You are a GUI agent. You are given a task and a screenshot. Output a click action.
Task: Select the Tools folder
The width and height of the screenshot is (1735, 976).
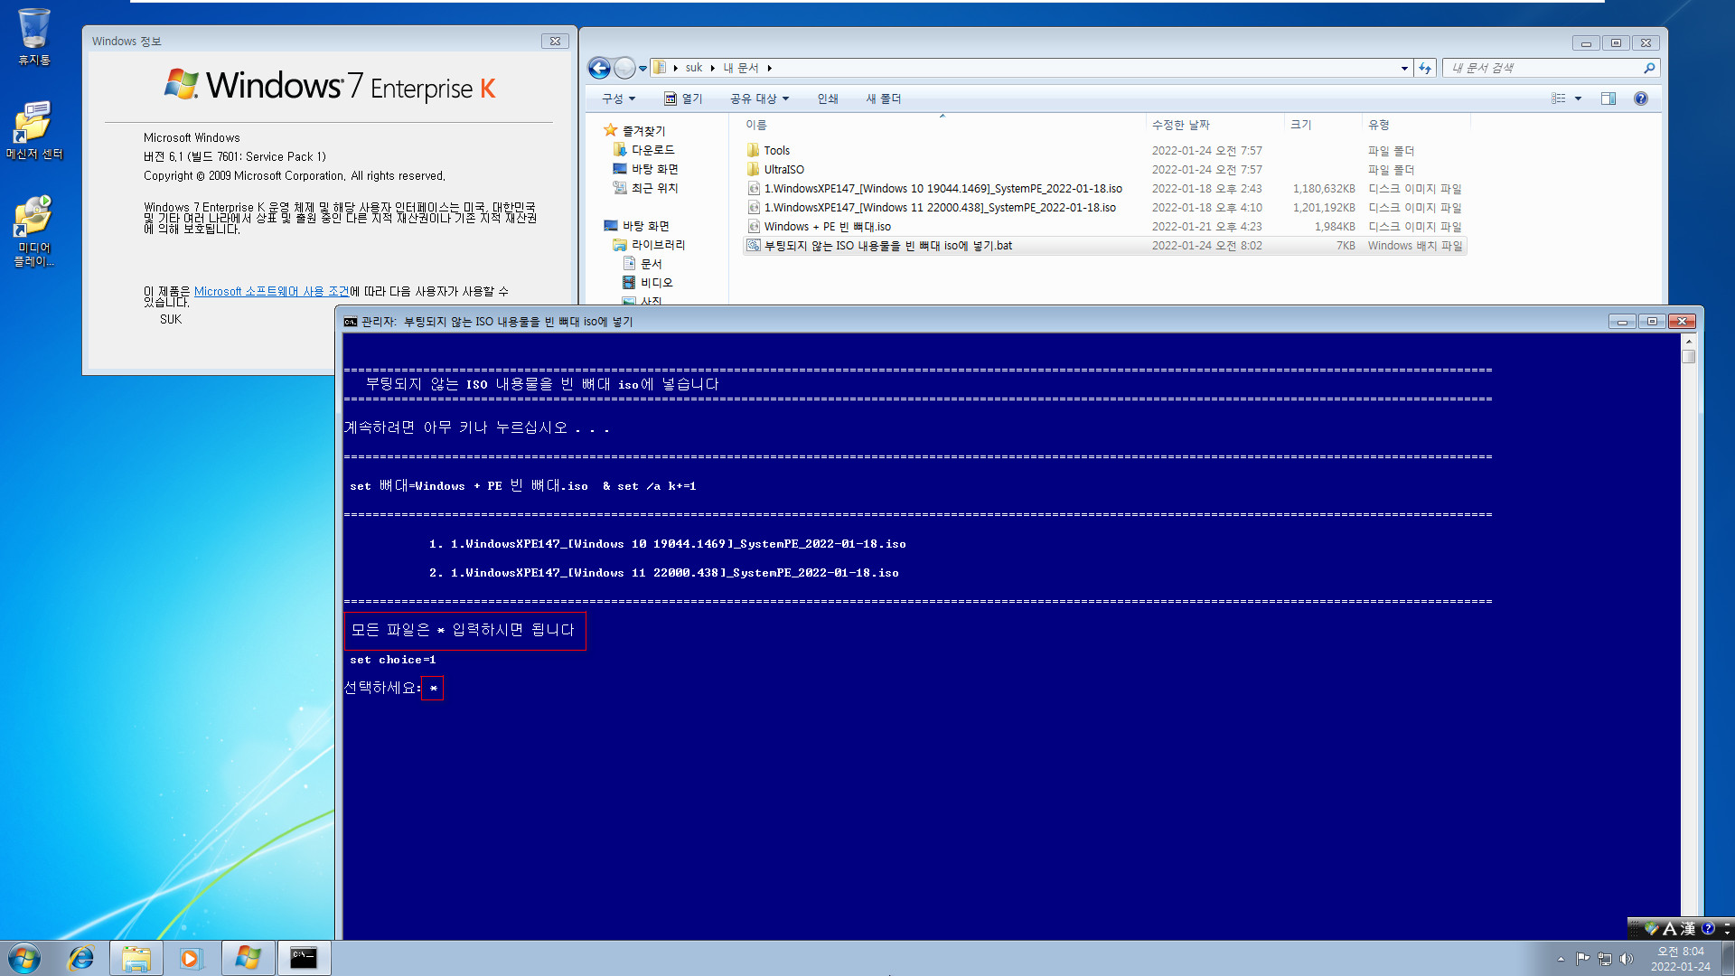click(x=776, y=151)
